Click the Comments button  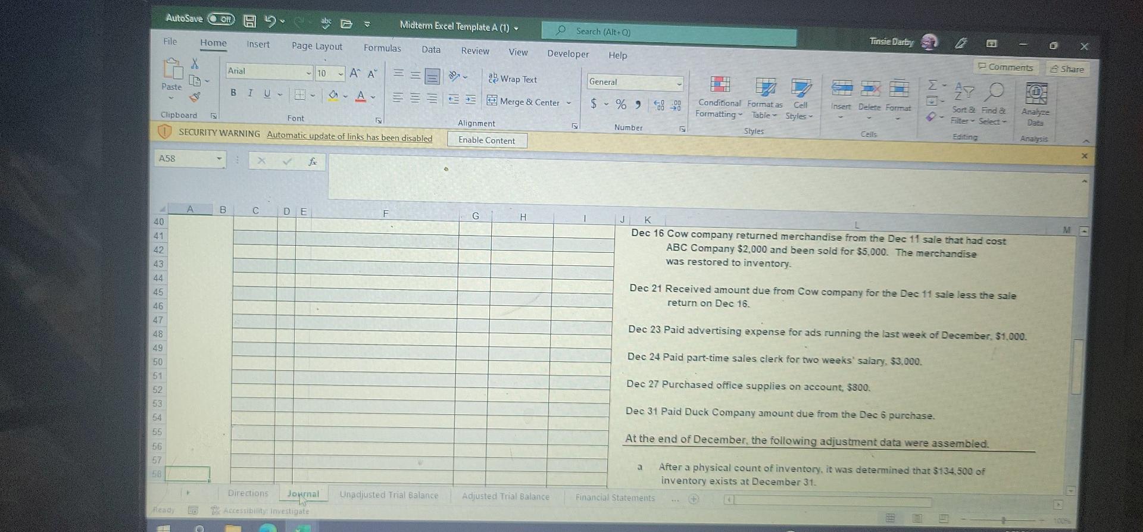pyautogui.click(x=1005, y=67)
